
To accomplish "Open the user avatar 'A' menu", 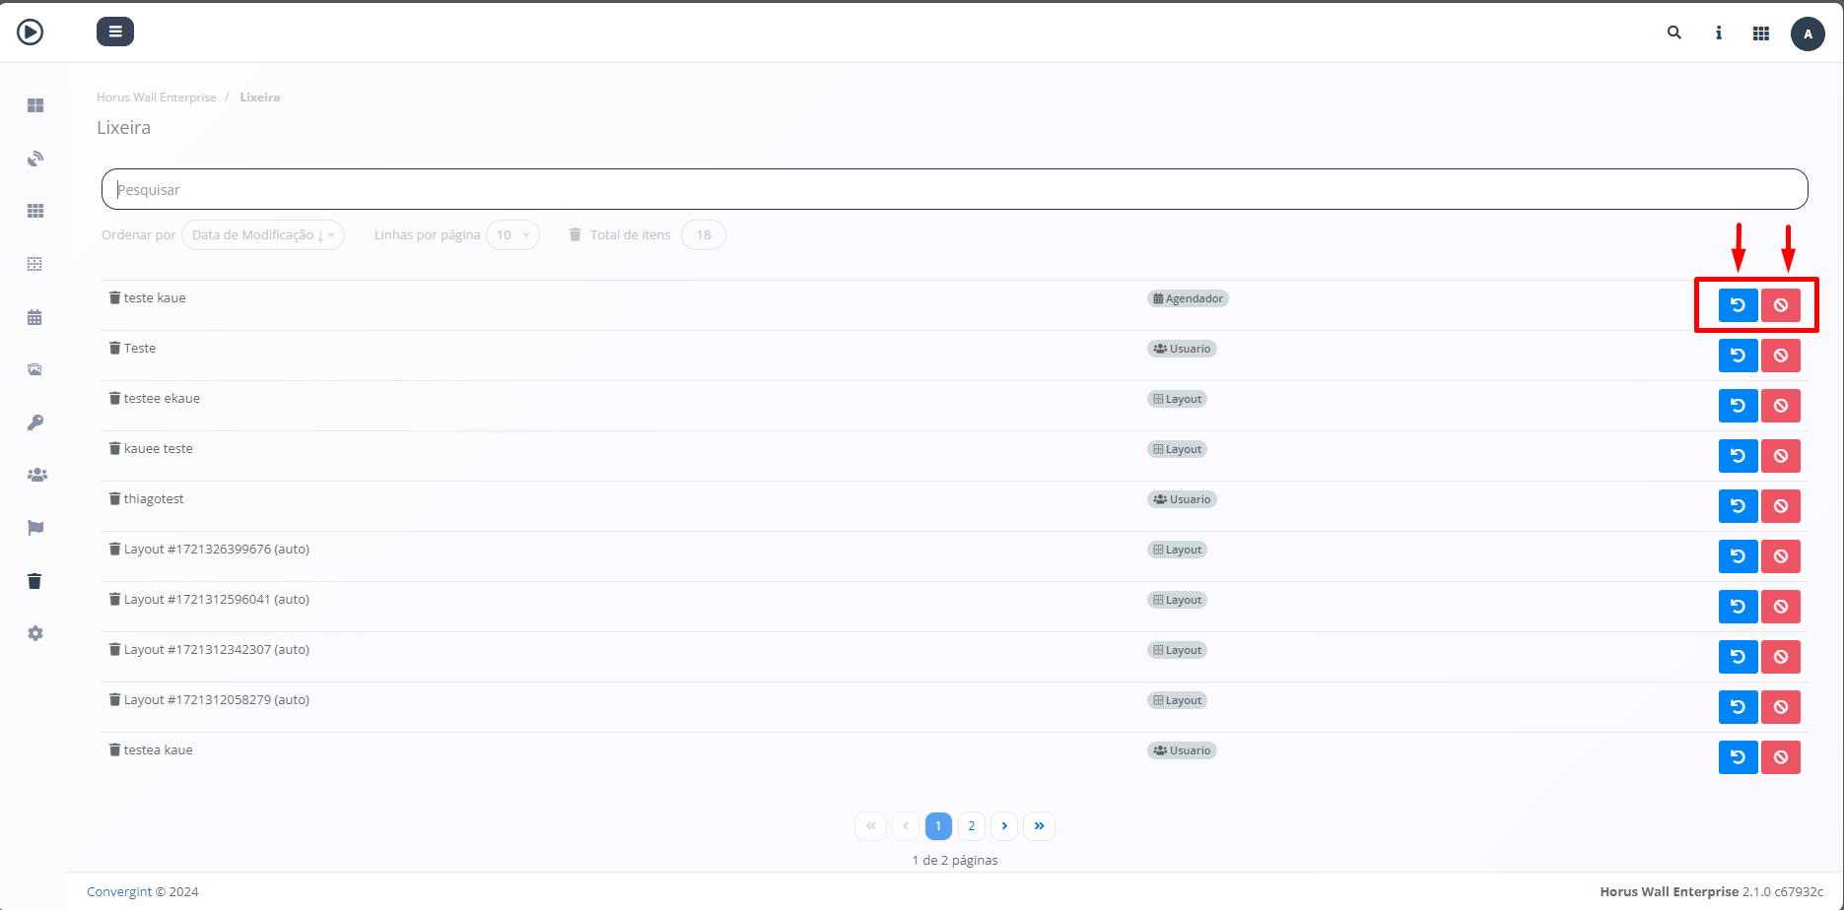I will tap(1807, 33).
